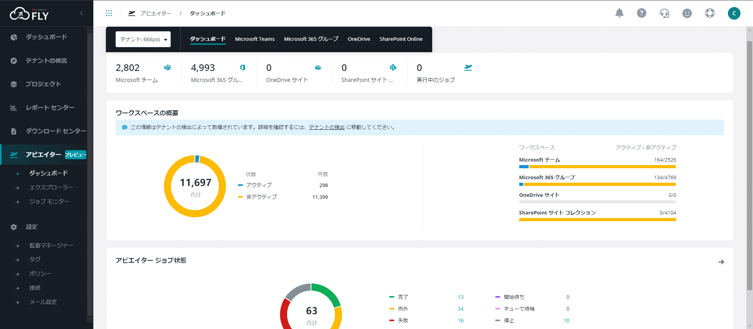Open エクスプローラー sub-item
Image resolution: width=753 pixels, height=329 pixels.
click(x=51, y=187)
